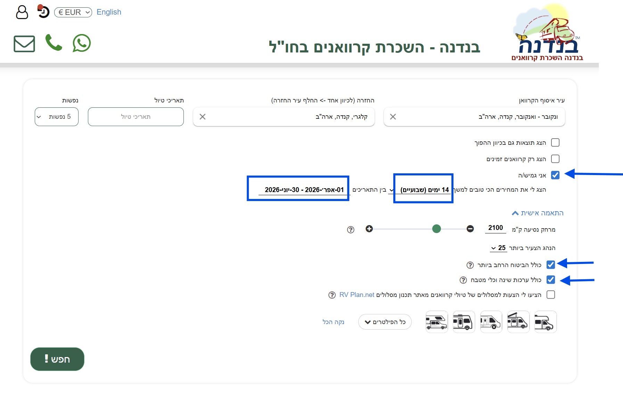The image size is (623, 397).
Task: Open the user account profile icon
Action: coord(22,12)
